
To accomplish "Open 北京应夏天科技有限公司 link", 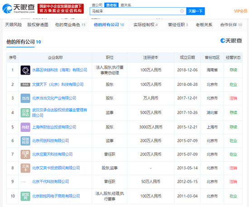I will point(53,155).
